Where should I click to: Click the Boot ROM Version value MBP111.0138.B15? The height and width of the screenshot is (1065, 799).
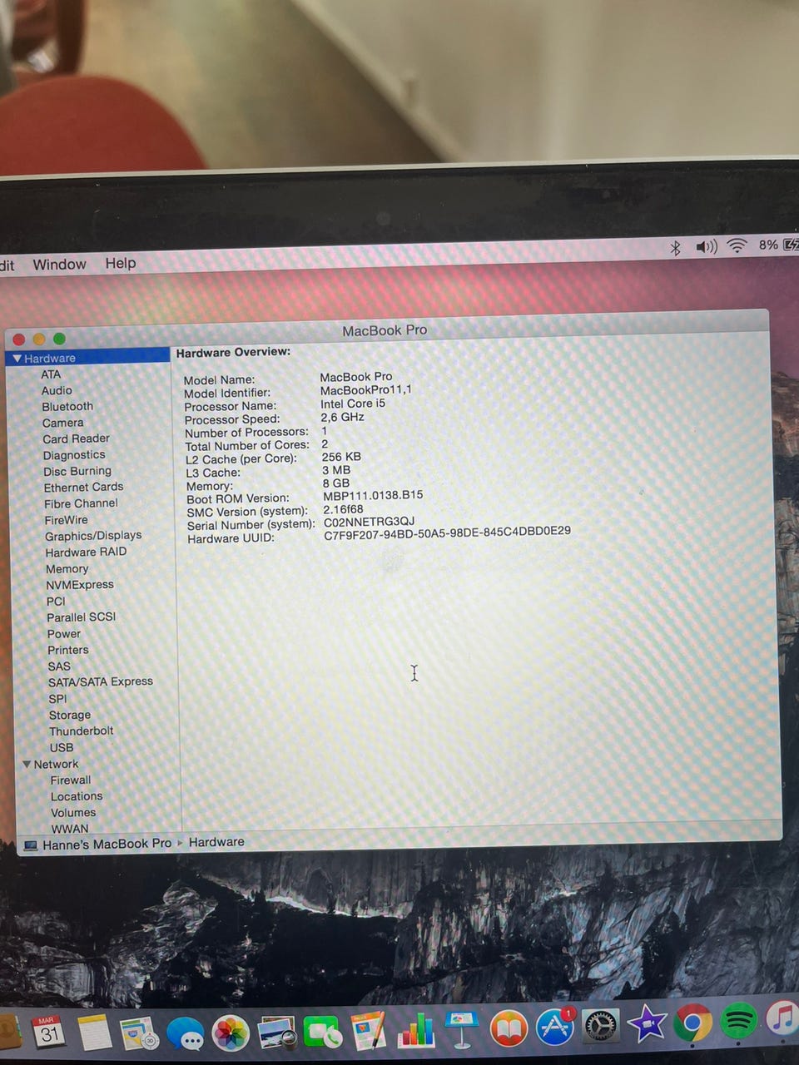(373, 495)
